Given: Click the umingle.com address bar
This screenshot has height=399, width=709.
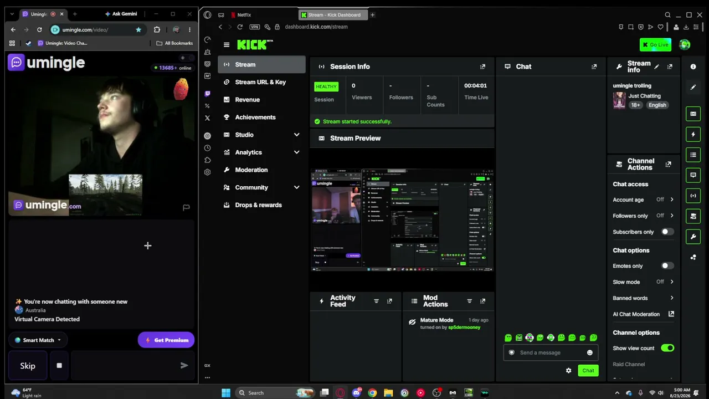Looking at the screenshot, I should tap(95, 30).
